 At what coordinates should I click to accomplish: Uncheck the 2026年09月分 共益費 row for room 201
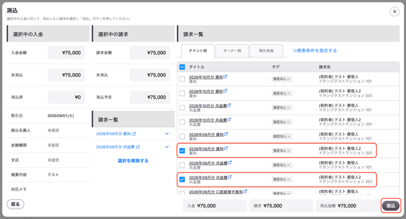click(x=182, y=179)
